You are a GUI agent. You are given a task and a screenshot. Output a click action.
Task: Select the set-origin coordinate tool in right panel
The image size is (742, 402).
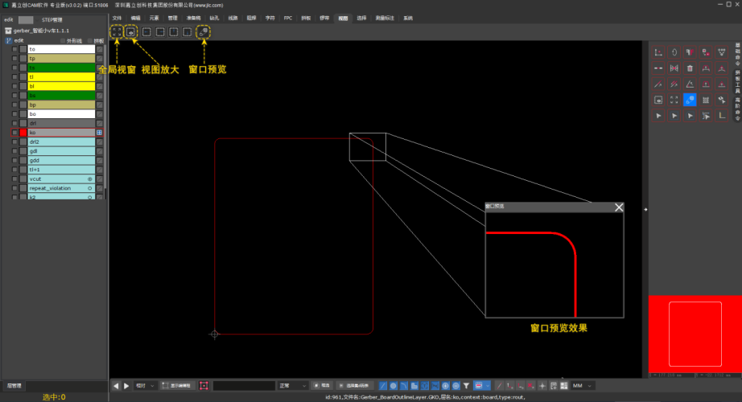click(658, 52)
